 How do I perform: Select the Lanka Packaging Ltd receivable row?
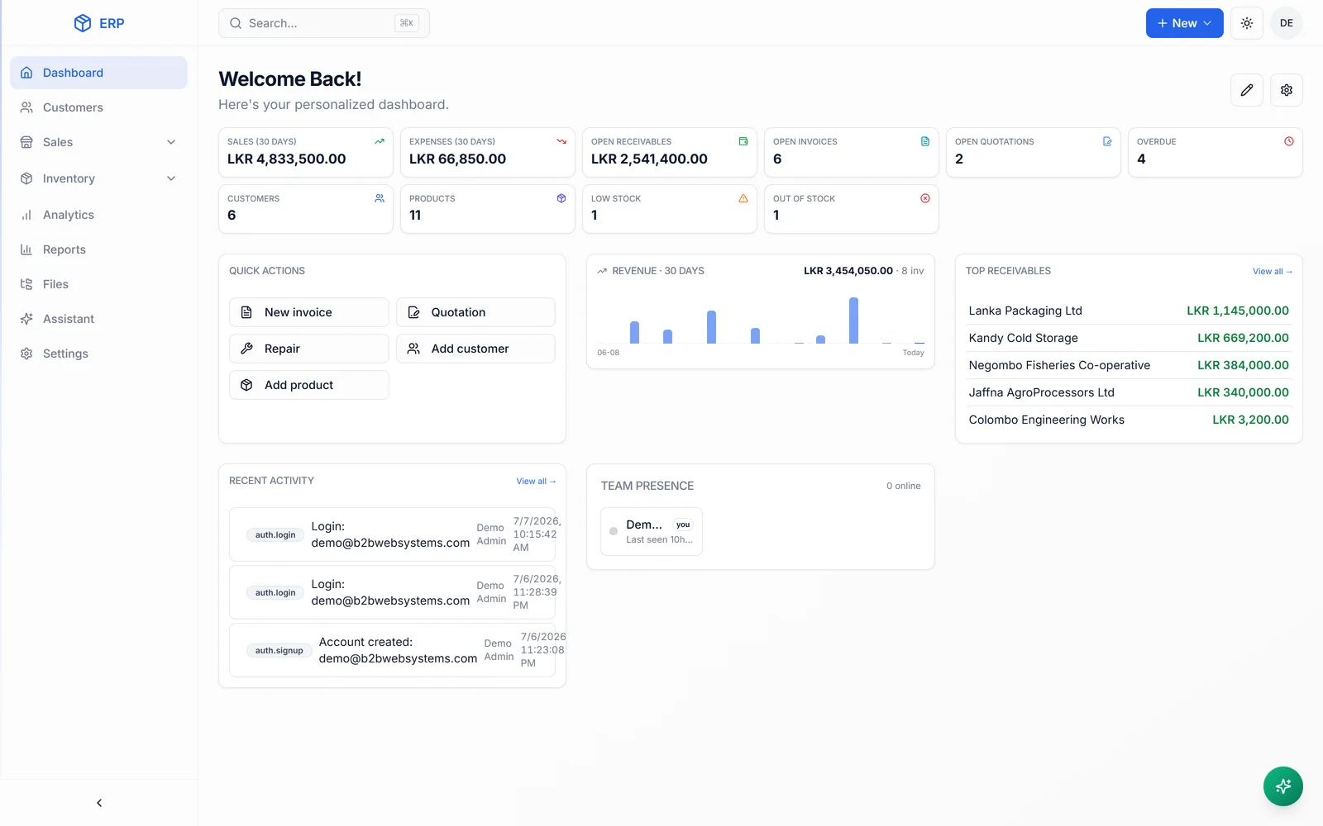(1129, 311)
